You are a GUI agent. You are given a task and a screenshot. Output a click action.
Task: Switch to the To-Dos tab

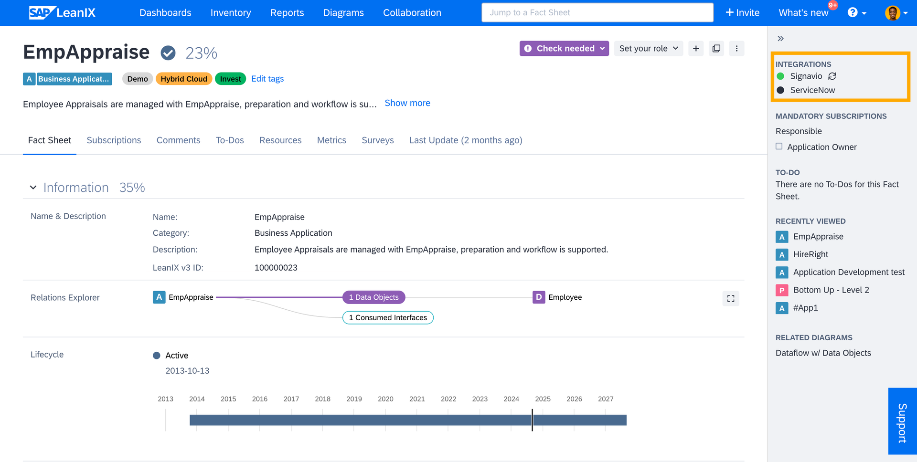[230, 140]
